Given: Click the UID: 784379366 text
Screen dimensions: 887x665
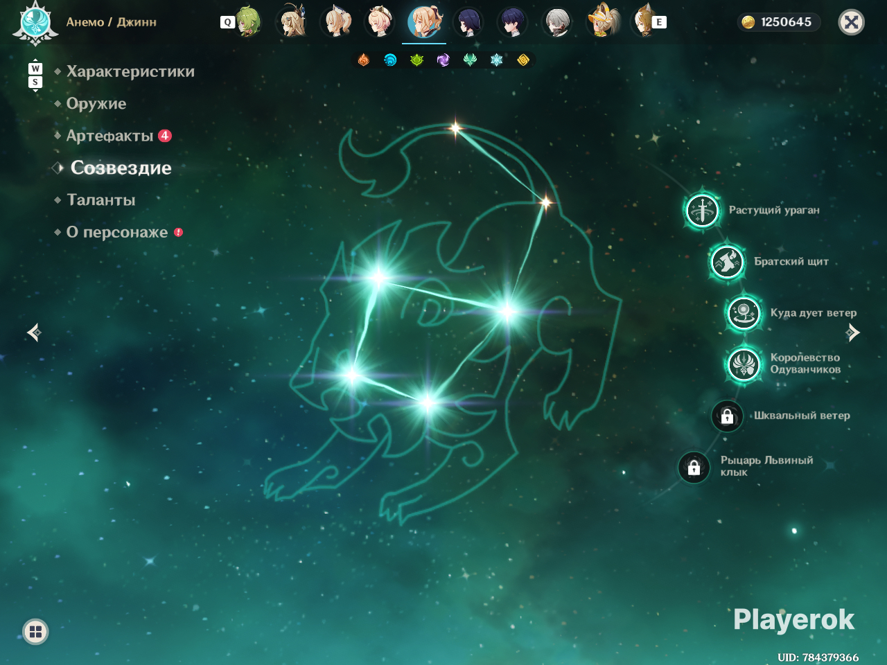Looking at the screenshot, I should (818, 657).
